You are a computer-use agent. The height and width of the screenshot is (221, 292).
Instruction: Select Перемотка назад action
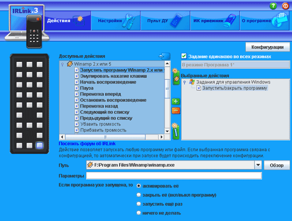pyautogui.click(x=99, y=106)
